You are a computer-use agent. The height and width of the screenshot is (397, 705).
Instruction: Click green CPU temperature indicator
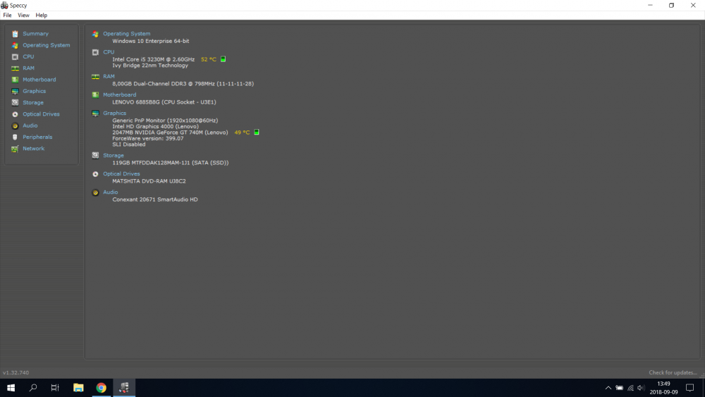tap(223, 59)
